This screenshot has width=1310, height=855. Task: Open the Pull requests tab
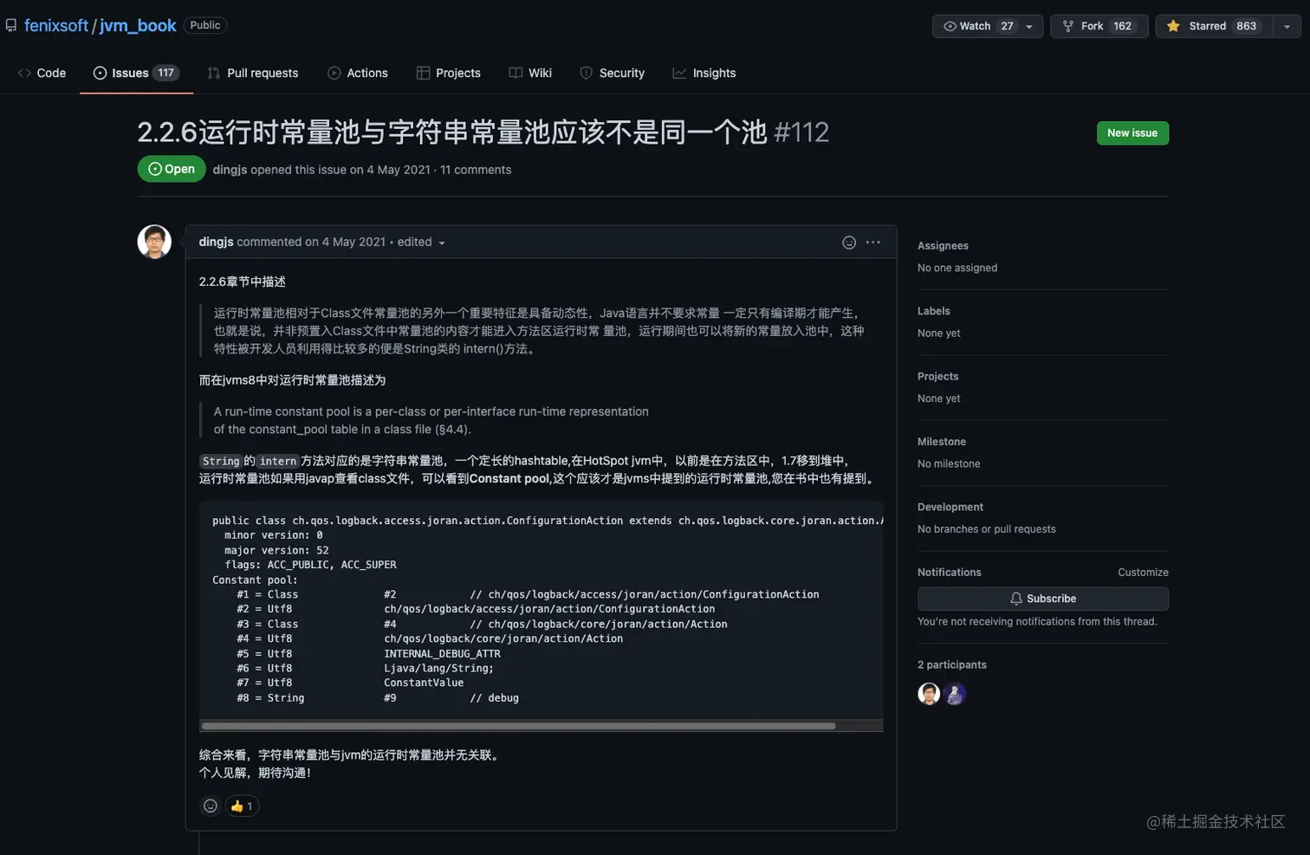pyautogui.click(x=253, y=73)
